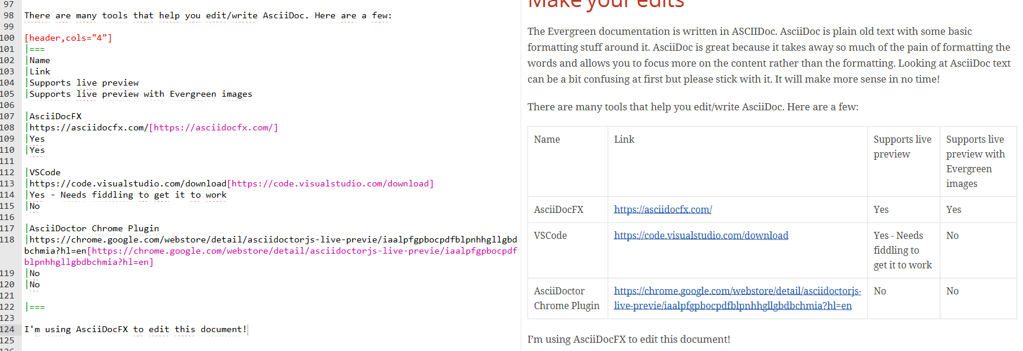Click the '|AsciiDocFX' source line
The width and height of the screenshot is (1023, 351).
[x=54, y=116]
